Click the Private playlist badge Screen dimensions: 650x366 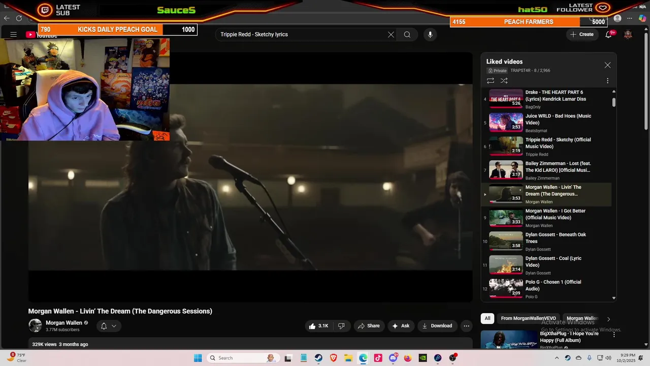tap(498, 71)
